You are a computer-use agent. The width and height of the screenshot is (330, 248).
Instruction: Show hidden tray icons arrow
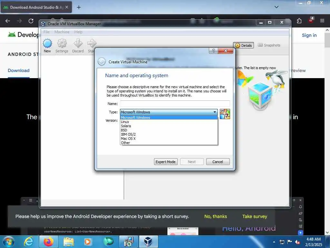click(x=274, y=242)
